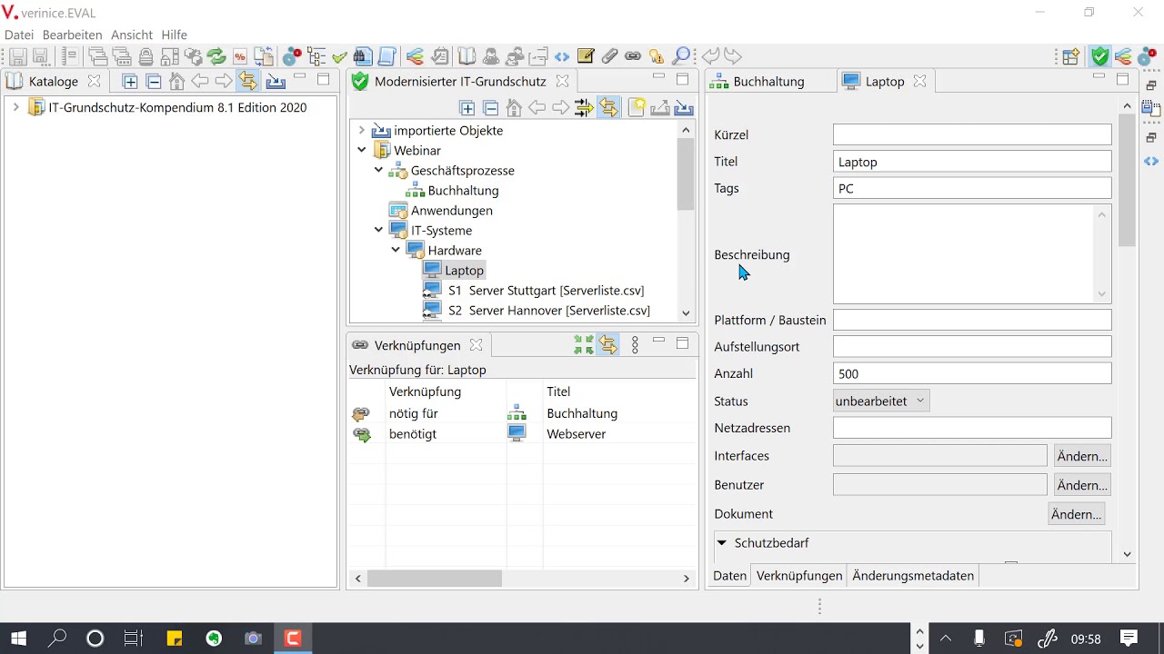Click Ändern button next to Dokument

pyautogui.click(x=1077, y=514)
